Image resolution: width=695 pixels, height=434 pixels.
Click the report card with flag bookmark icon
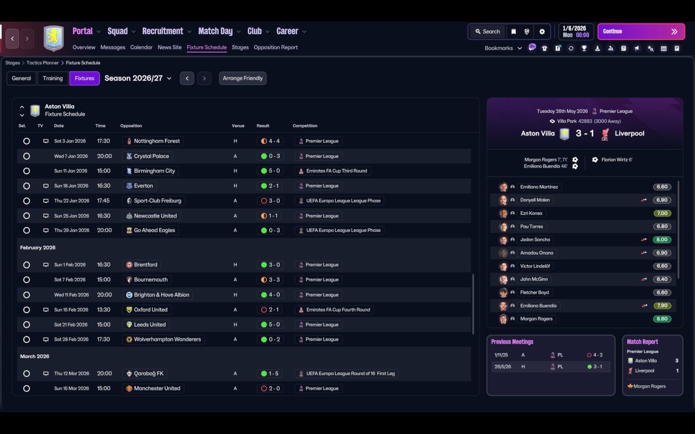pos(558,48)
